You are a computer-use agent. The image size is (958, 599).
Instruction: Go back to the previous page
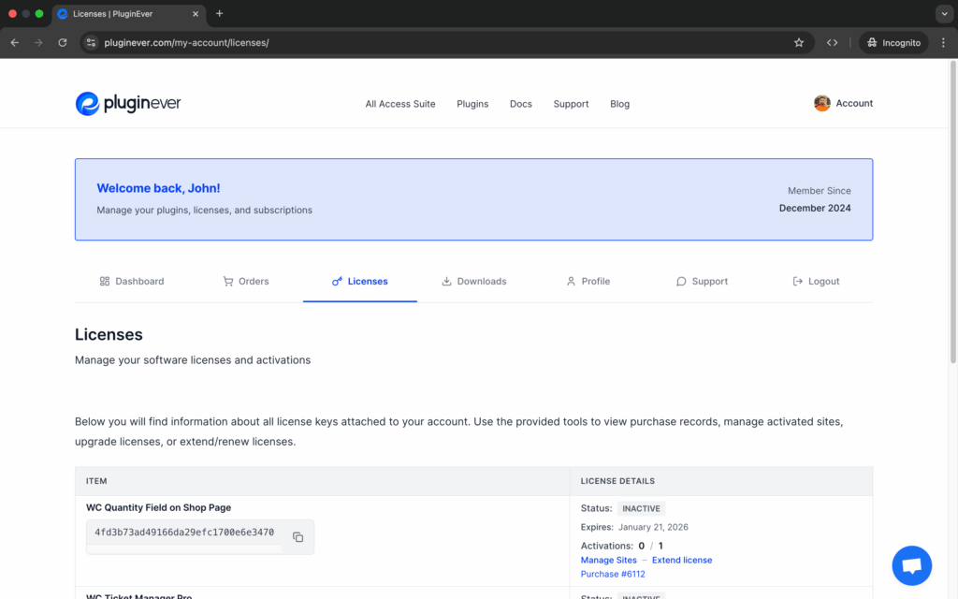pyautogui.click(x=15, y=43)
